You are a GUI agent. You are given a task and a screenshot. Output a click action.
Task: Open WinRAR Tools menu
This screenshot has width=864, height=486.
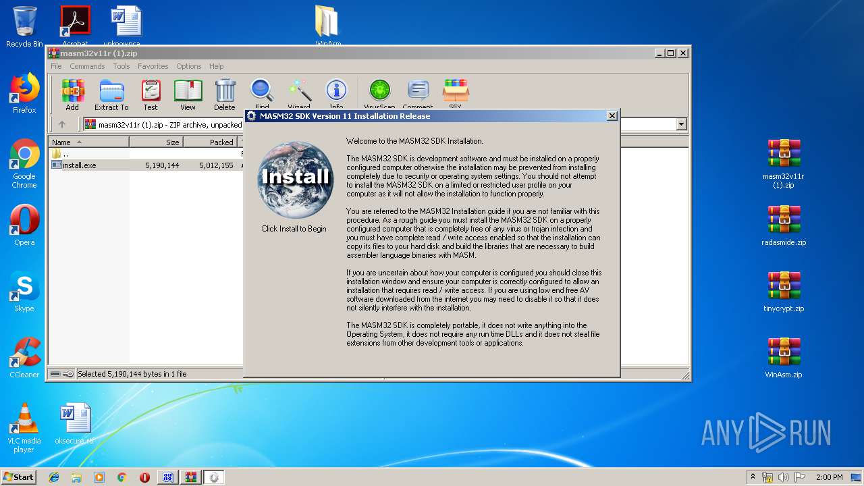pyautogui.click(x=122, y=66)
